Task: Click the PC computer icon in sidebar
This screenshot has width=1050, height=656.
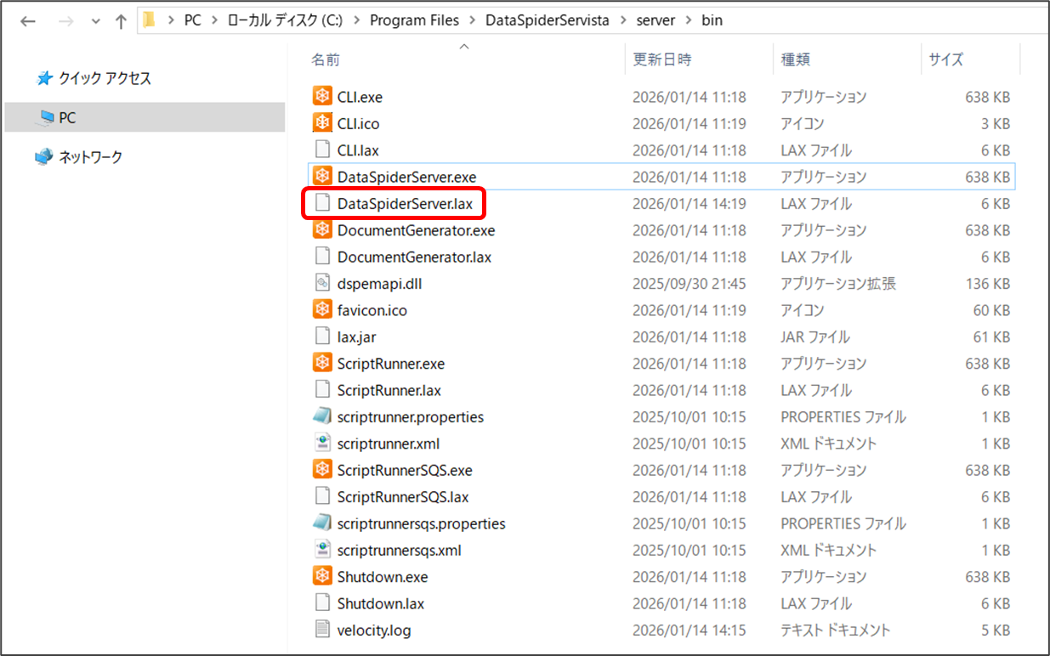Action: coord(44,118)
